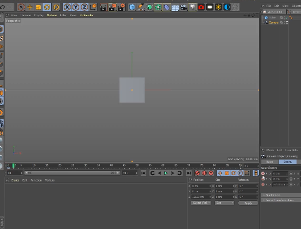
Task: Toggle the Z axis lock
Action: pyautogui.click(x=84, y=7)
